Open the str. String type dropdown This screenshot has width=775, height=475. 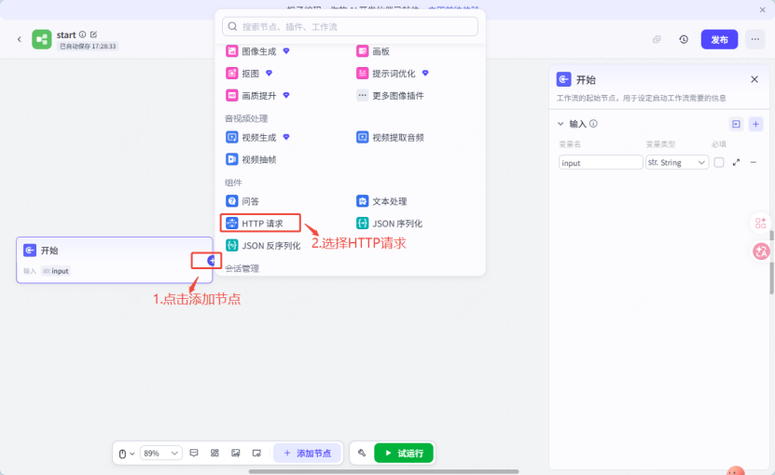(x=677, y=162)
